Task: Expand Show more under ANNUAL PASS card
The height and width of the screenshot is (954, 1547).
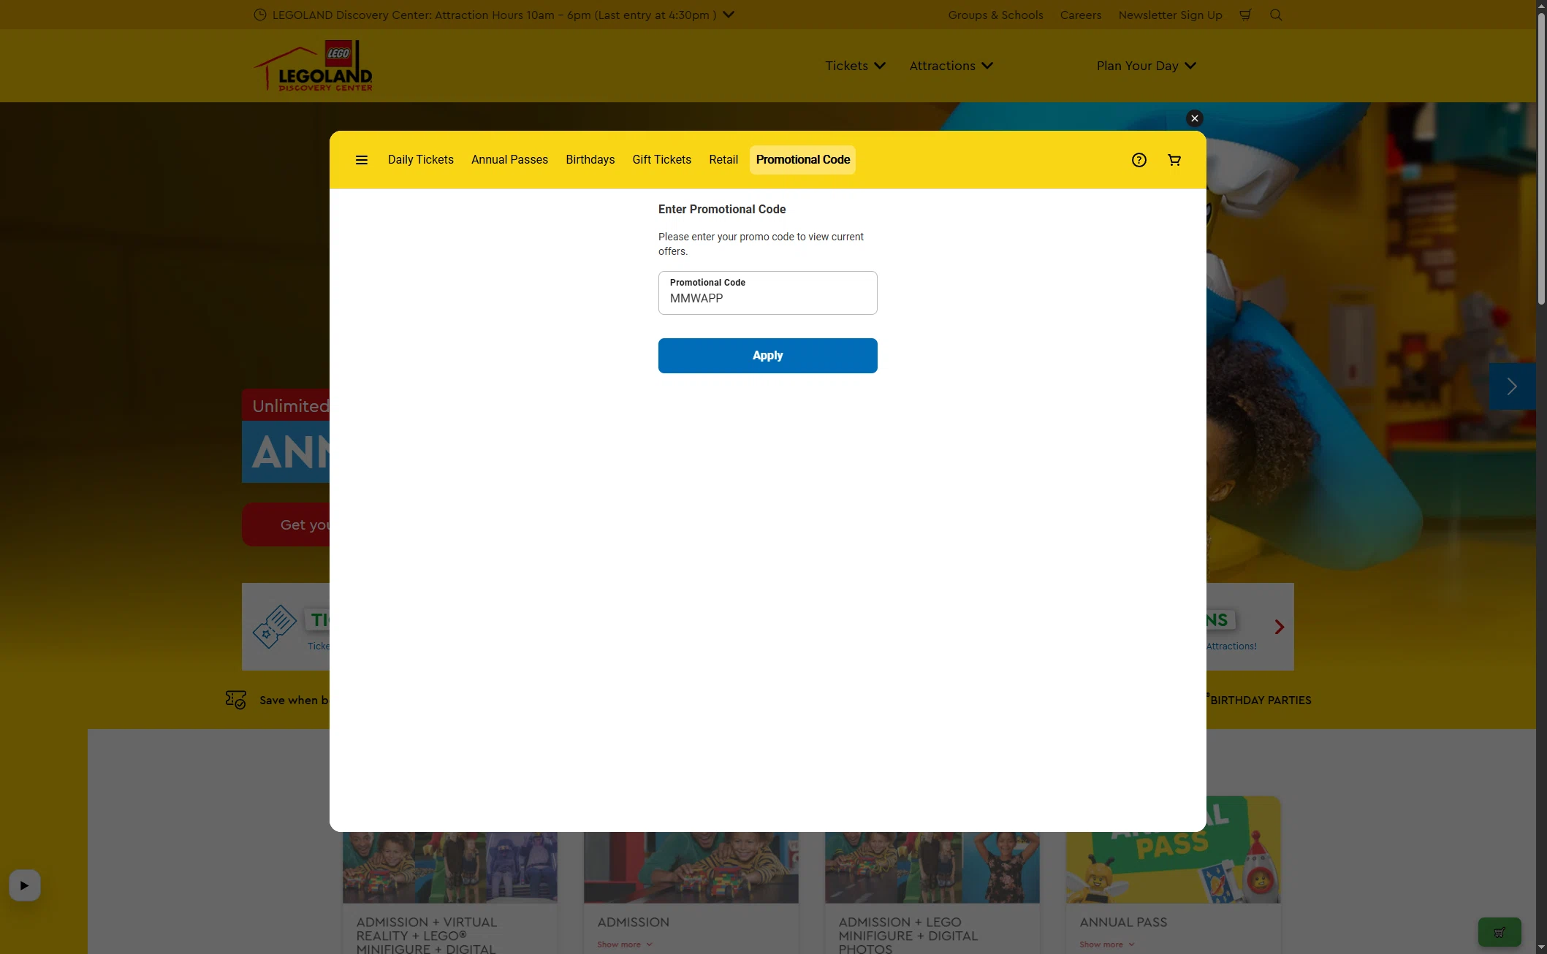Action: click(x=1107, y=945)
